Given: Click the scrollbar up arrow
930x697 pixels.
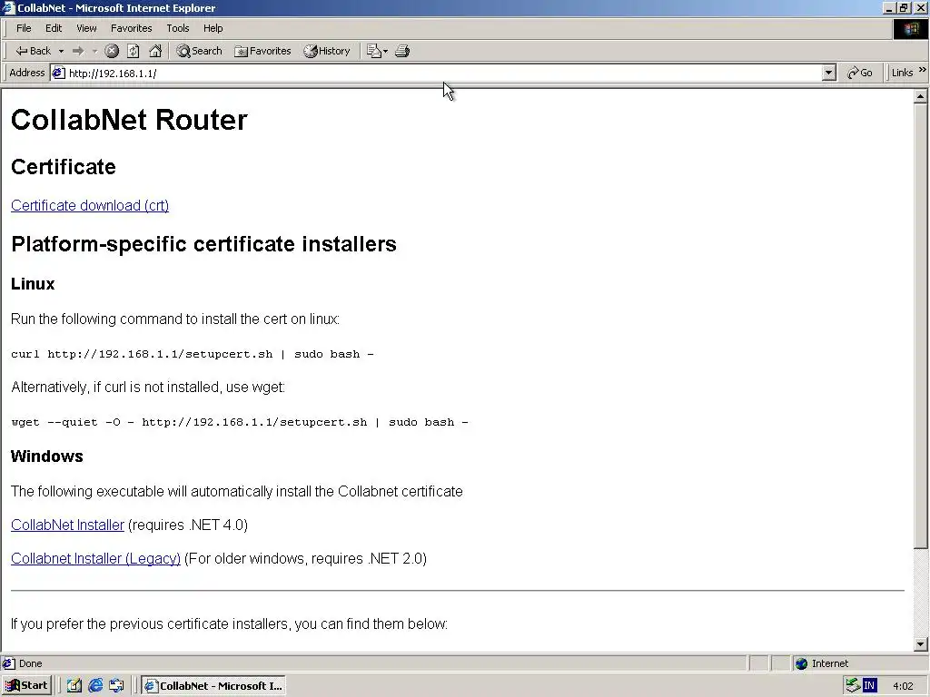Looking at the screenshot, I should [x=921, y=96].
